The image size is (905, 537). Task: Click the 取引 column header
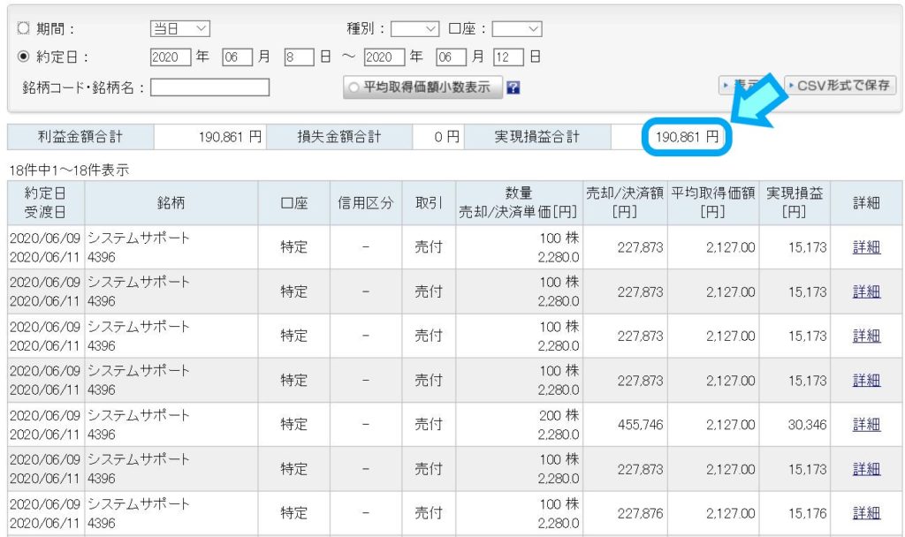(x=429, y=202)
